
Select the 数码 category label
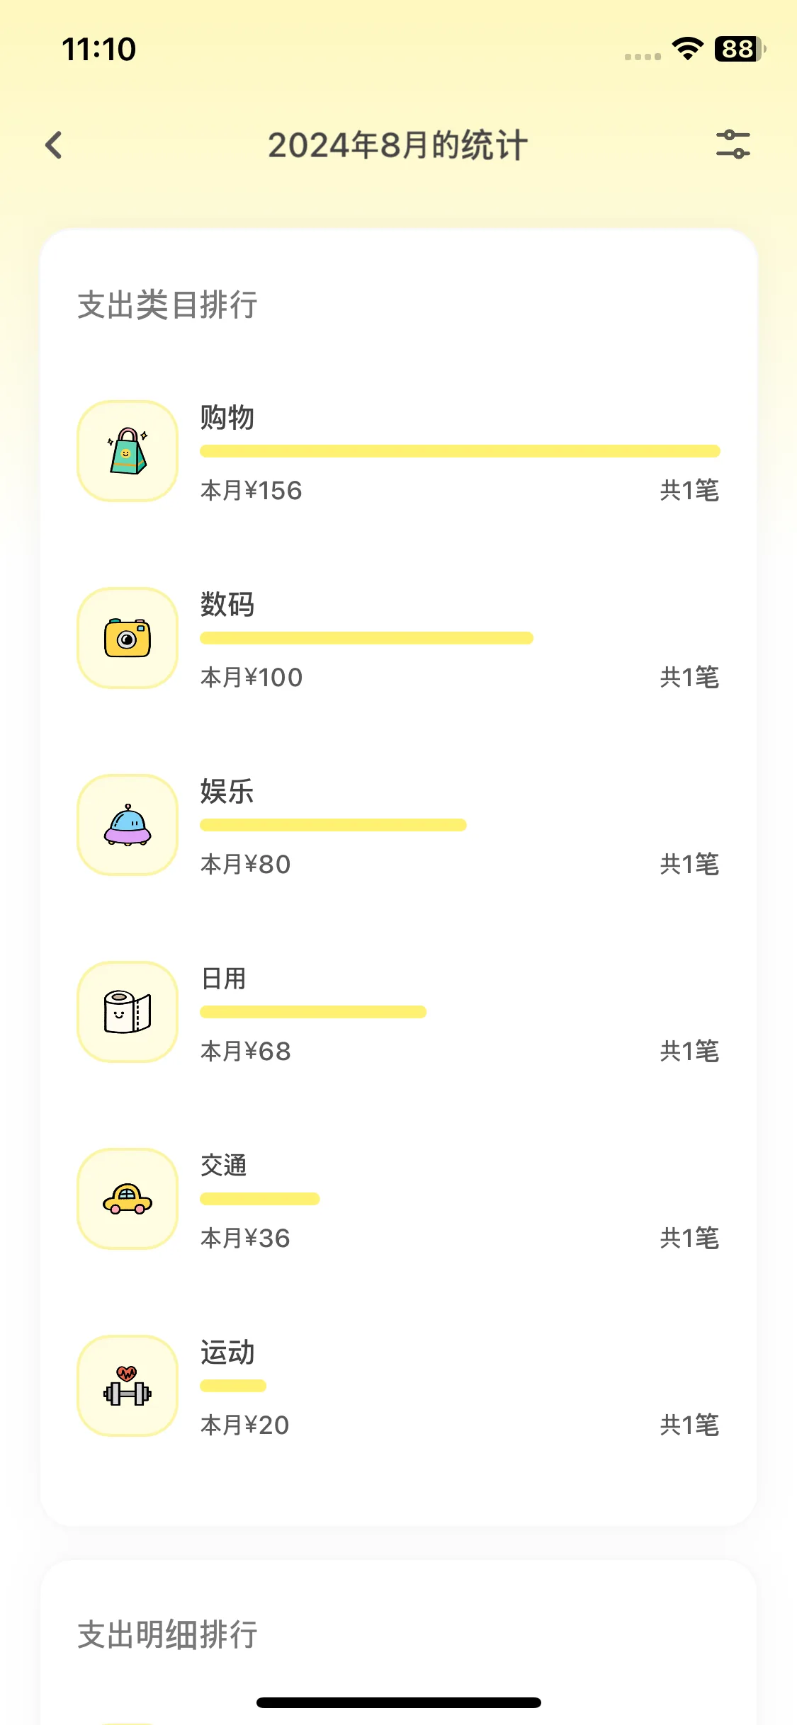tap(227, 605)
